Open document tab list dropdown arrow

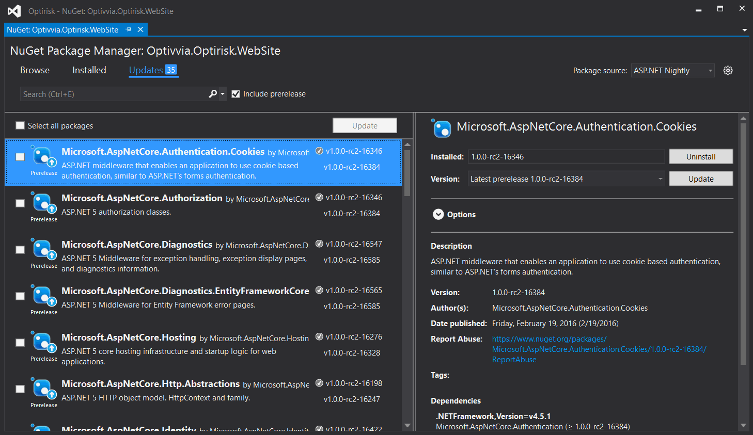(744, 30)
